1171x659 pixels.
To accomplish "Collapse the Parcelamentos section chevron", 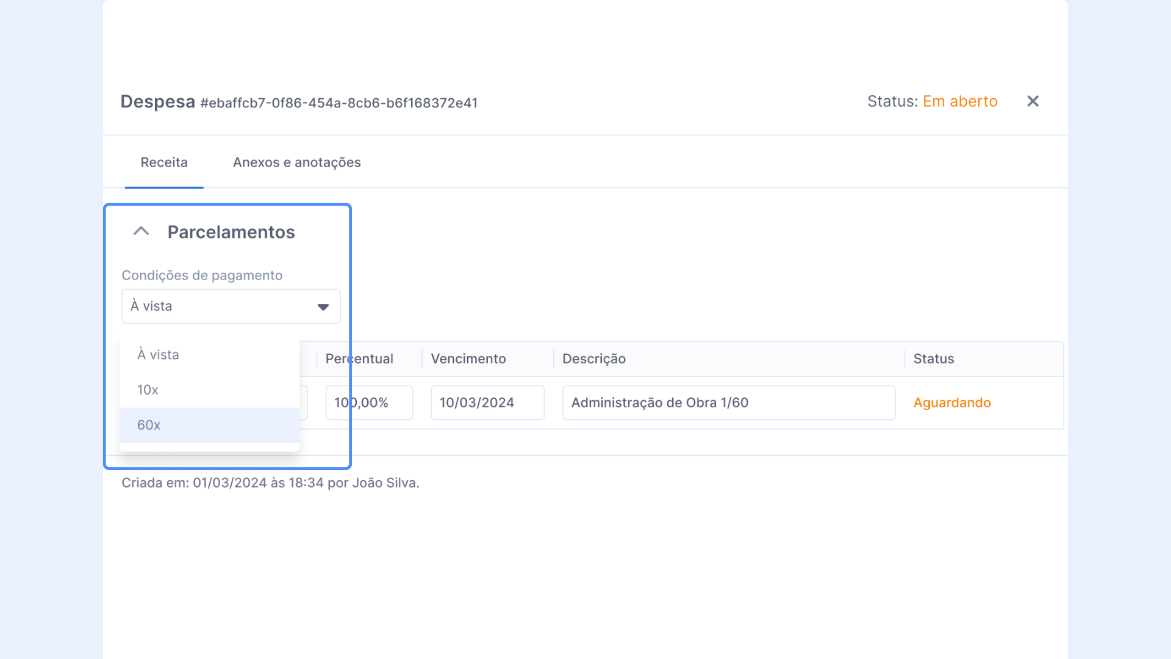I will click(x=141, y=231).
